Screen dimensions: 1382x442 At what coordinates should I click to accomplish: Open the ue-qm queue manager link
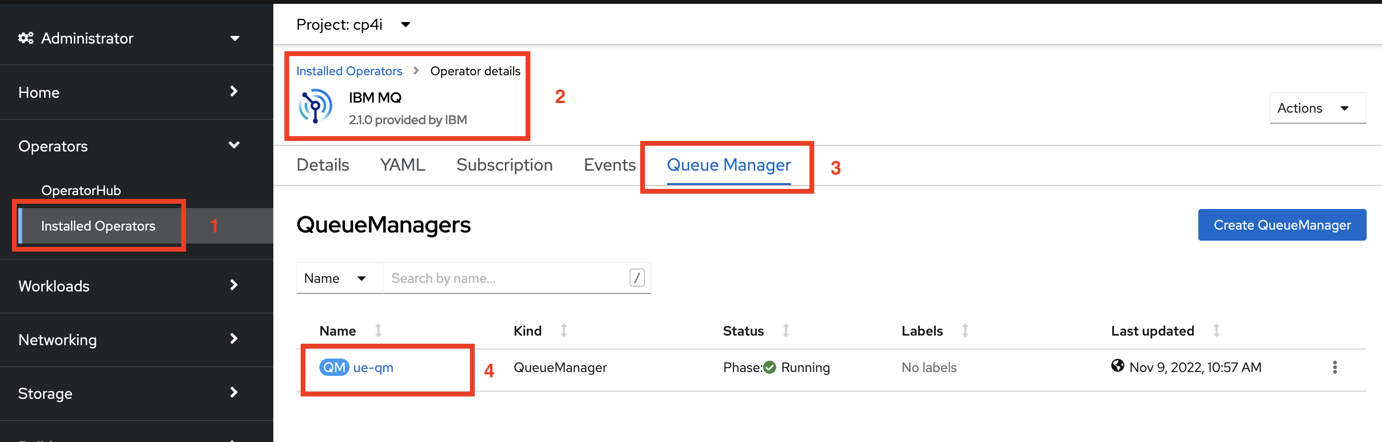[374, 367]
